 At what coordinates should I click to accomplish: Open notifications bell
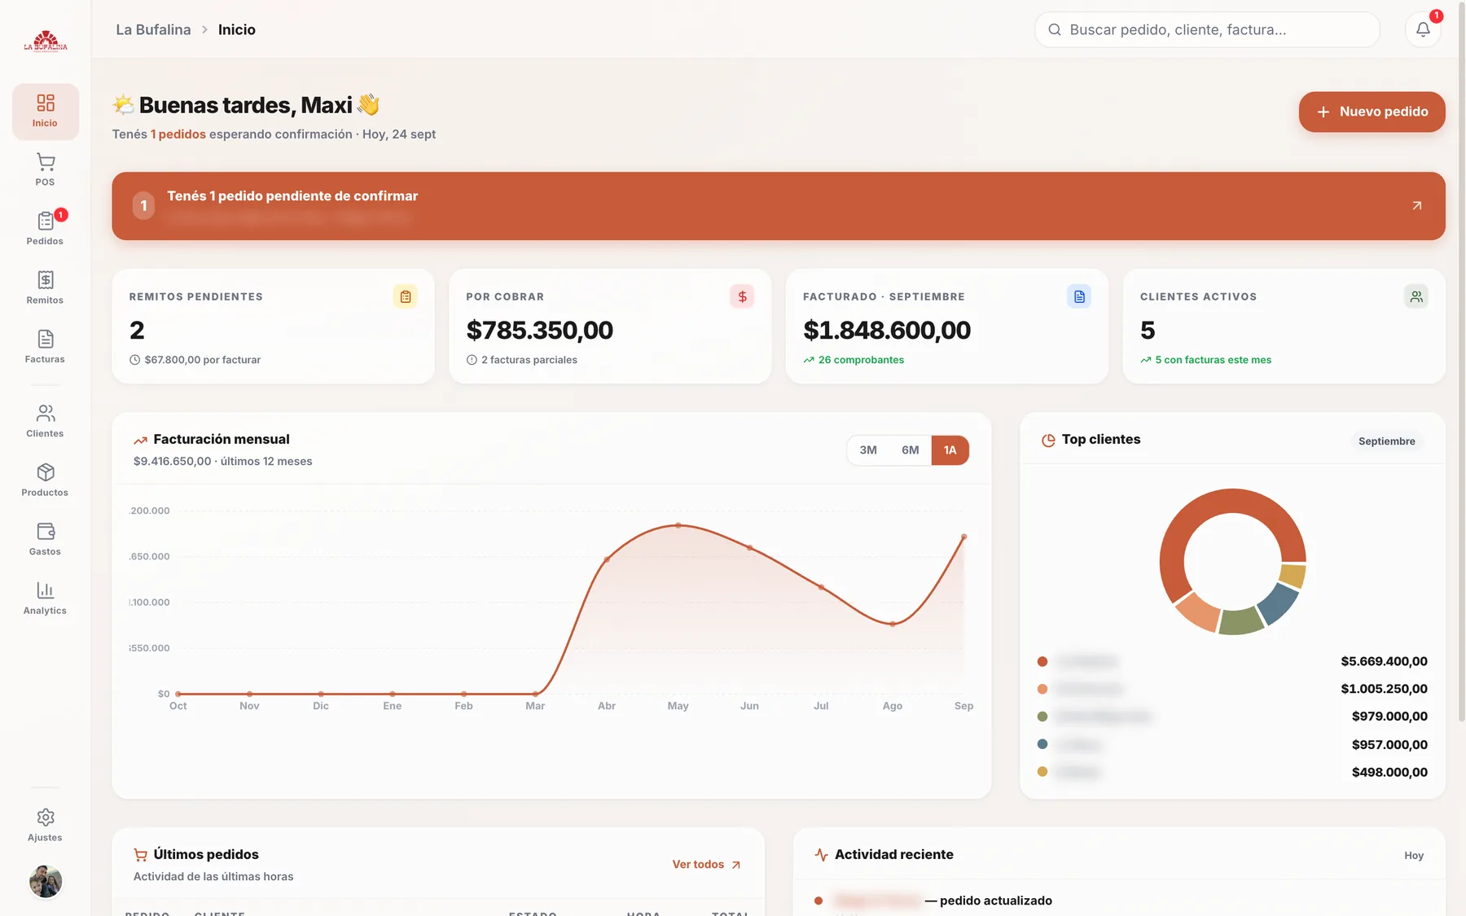coord(1423,29)
